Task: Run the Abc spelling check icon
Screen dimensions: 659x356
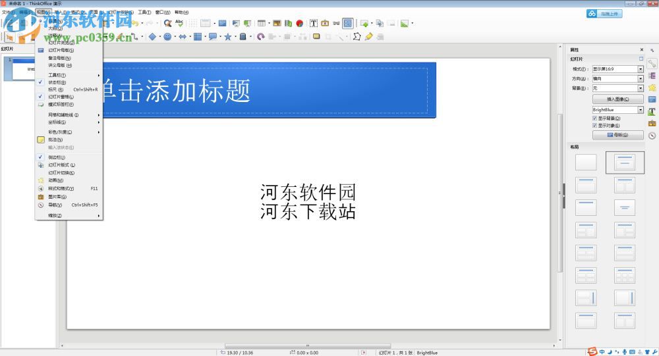Action: click(x=179, y=23)
